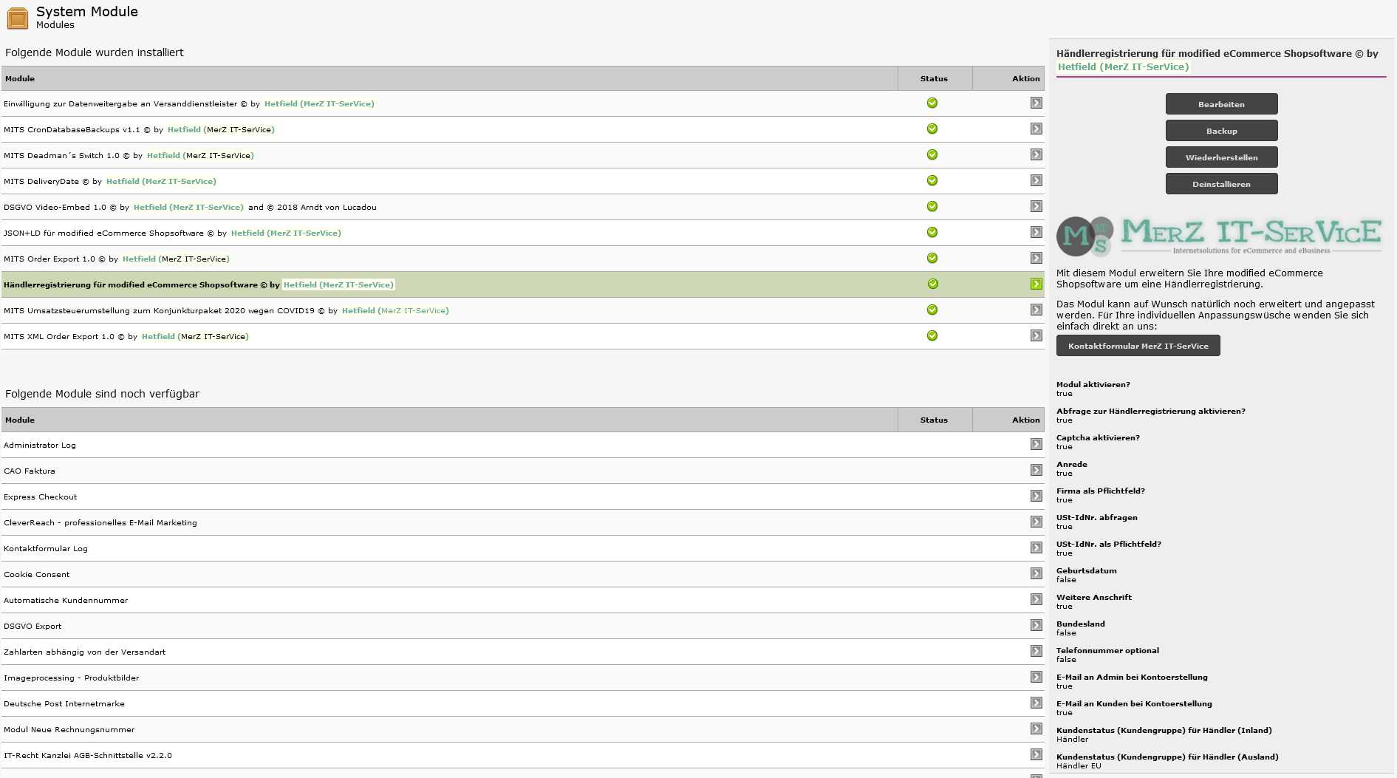Click the Geburtsdatum setting label
Screen dimensions: 1397x778
[1087, 570]
